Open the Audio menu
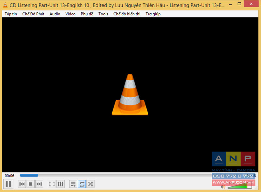 [x=55, y=14]
